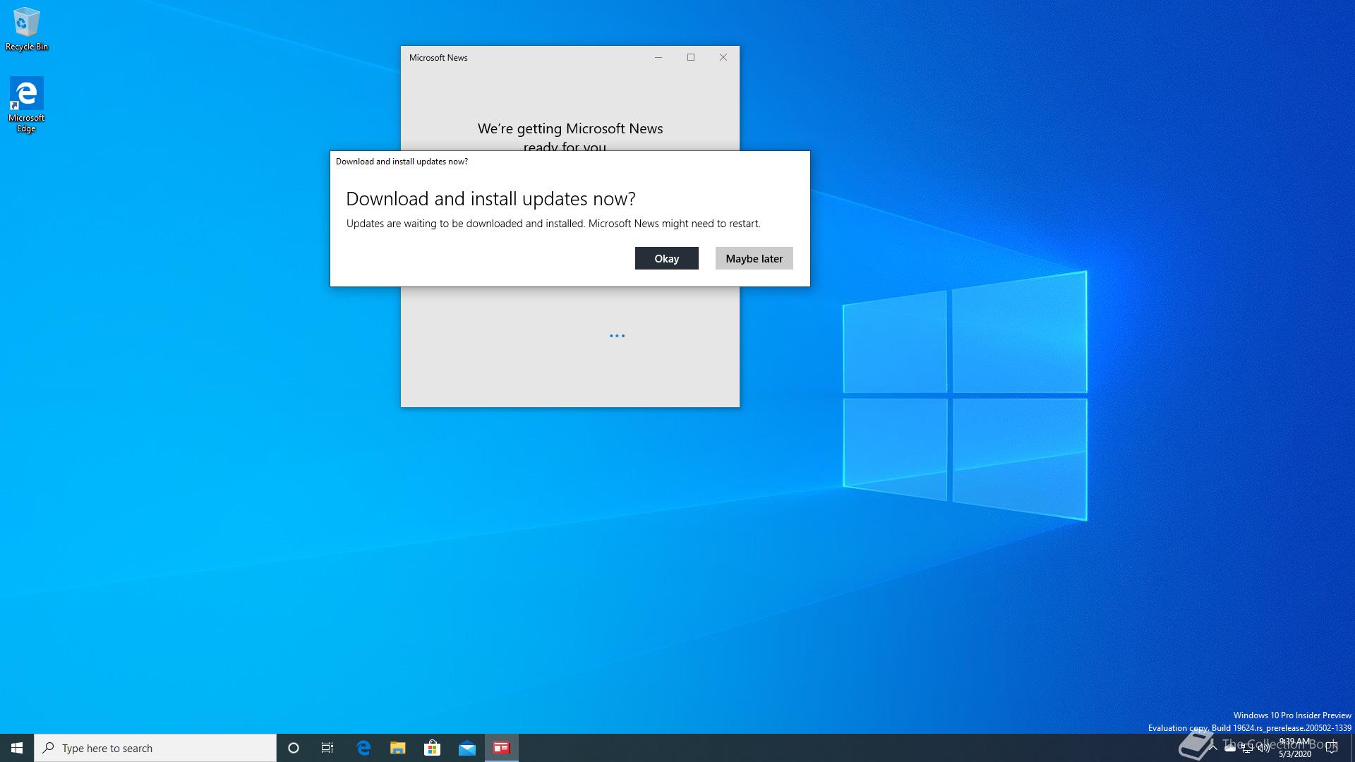Viewport: 1355px width, 762px height.
Task: Open Action Center notifications
Action: point(1332,748)
